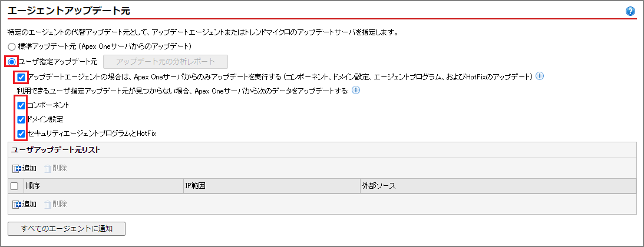644x247 pixels.
Task: Click the upper 削除 button above the list header
Action: click(x=55, y=168)
